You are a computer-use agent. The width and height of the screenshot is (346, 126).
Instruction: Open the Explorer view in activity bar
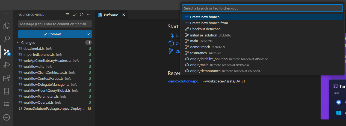coord(7,26)
